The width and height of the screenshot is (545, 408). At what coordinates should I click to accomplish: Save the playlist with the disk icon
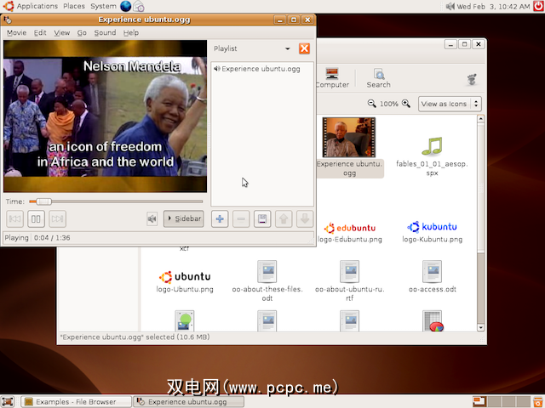pos(262,219)
